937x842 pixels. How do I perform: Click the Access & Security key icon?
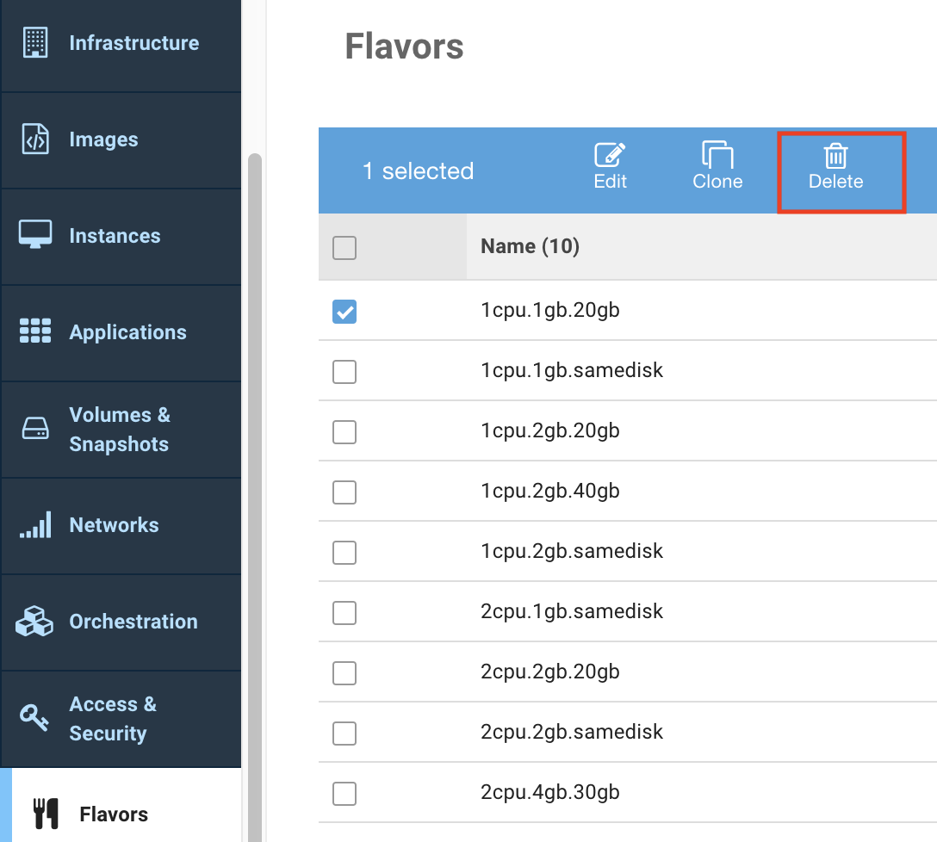35,718
